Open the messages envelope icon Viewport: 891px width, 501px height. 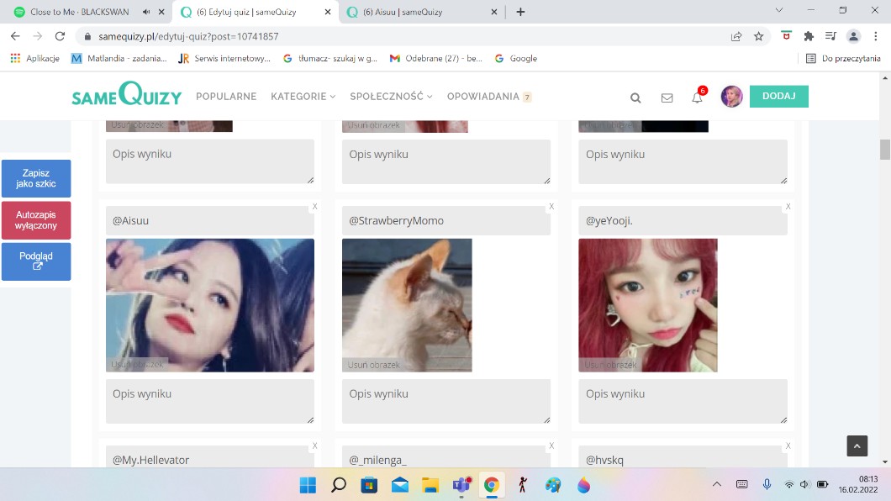(x=667, y=98)
